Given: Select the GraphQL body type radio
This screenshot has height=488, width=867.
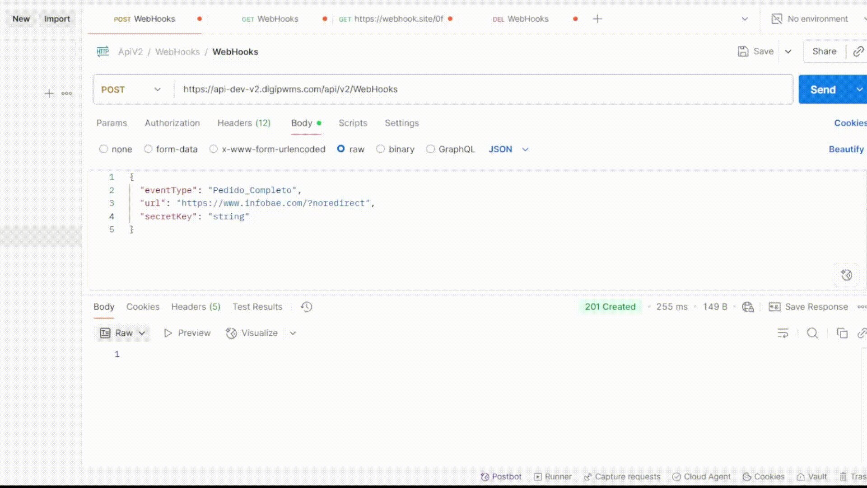Looking at the screenshot, I should point(430,149).
